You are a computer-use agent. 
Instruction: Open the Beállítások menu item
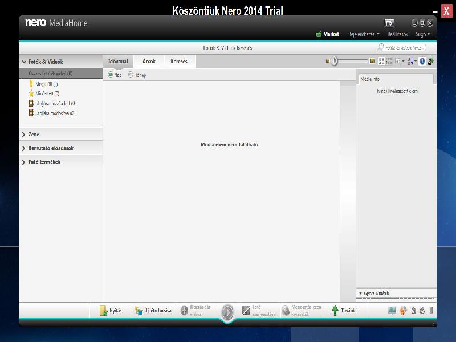pos(398,34)
